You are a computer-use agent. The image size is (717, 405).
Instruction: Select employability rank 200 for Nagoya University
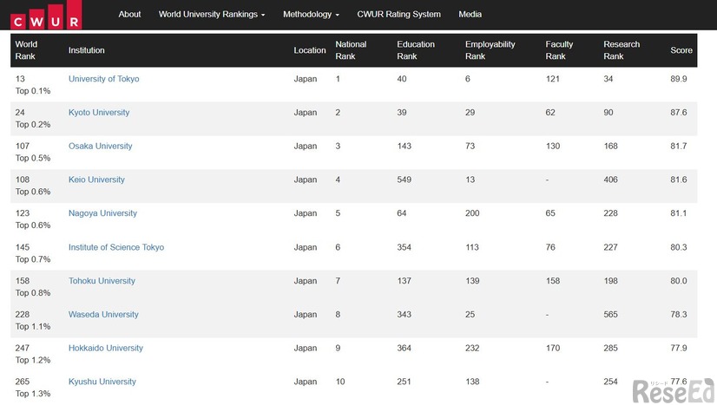(x=472, y=213)
